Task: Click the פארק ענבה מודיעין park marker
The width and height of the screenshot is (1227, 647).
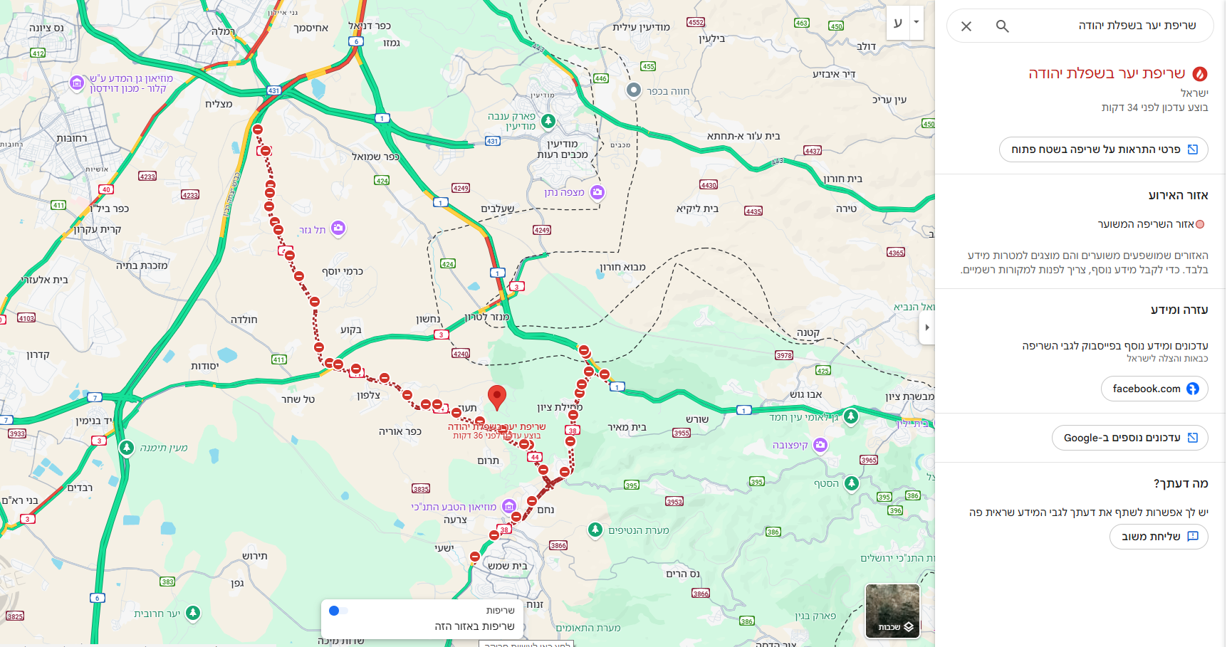Action: (548, 121)
